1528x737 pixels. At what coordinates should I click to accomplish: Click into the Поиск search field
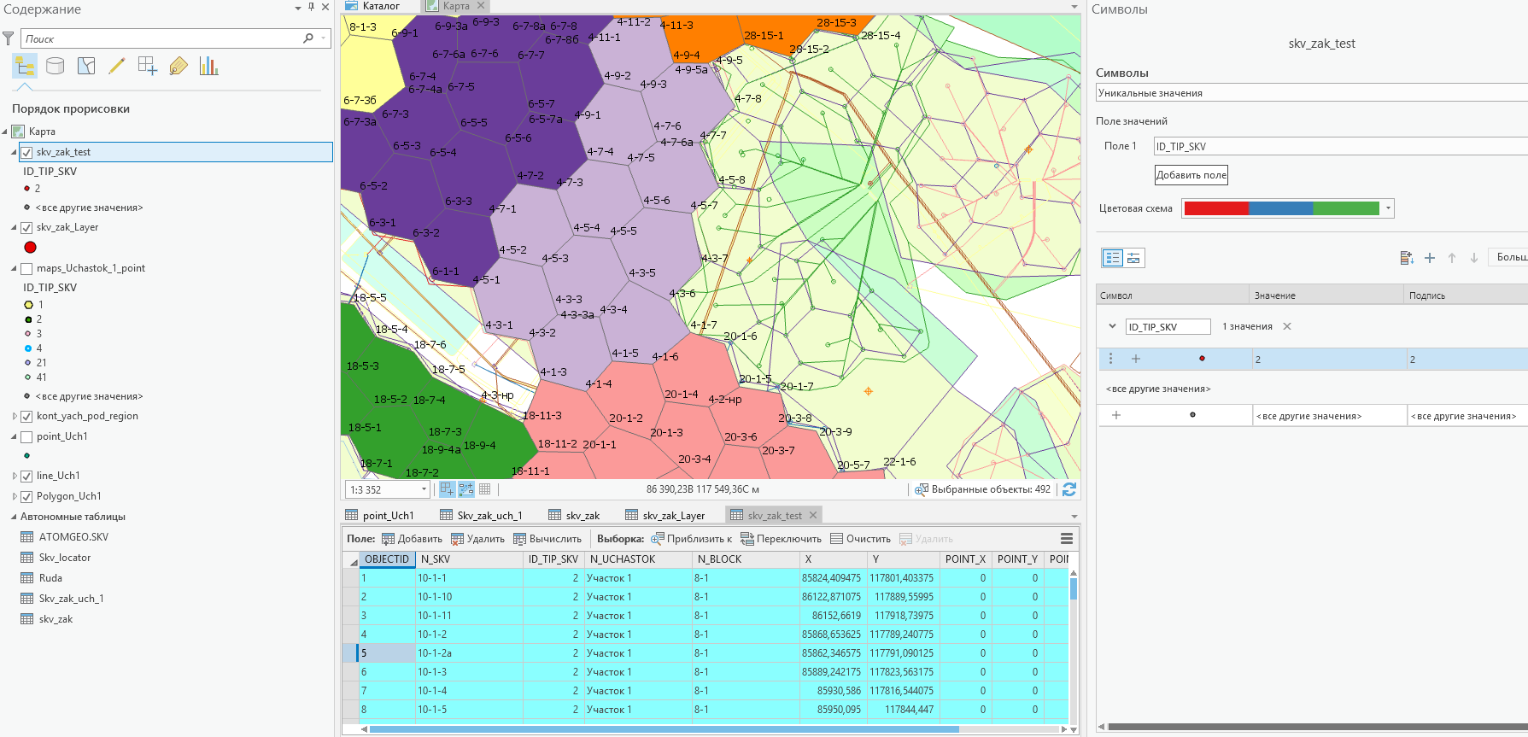[x=162, y=38]
